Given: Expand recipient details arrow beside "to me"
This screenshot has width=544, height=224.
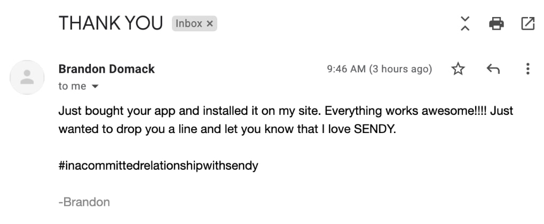Looking at the screenshot, I should pos(94,86).
